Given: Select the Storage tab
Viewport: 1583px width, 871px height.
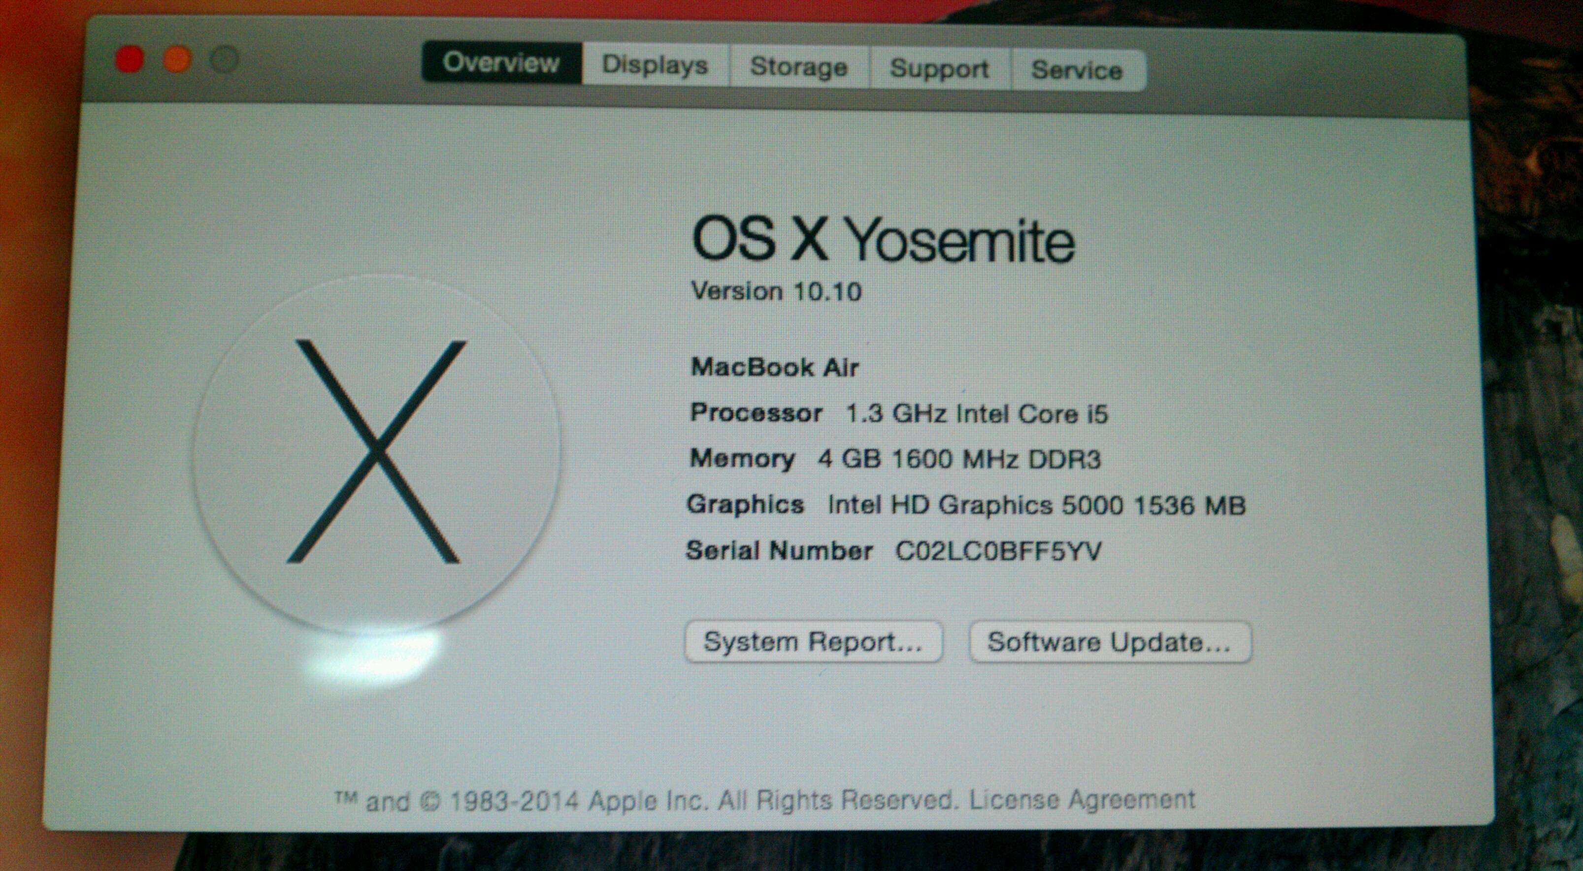Looking at the screenshot, I should coord(799,67).
